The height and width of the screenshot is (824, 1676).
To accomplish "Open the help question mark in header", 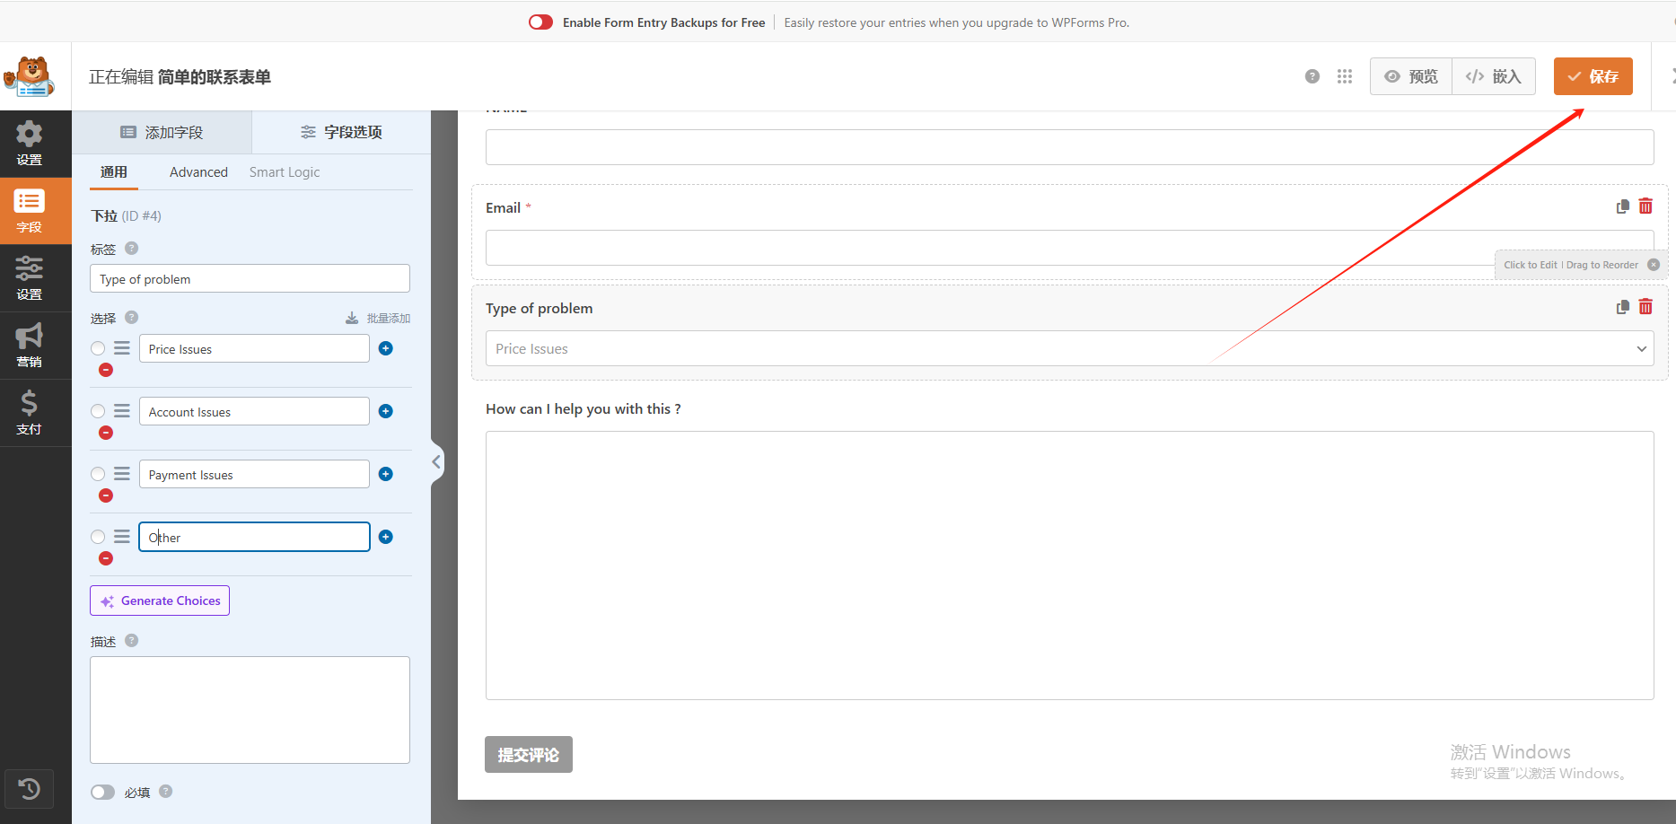I will pos(1312,76).
